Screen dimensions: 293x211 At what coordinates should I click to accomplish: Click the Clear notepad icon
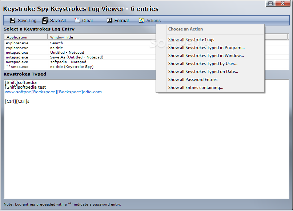[x=77, y=20]
